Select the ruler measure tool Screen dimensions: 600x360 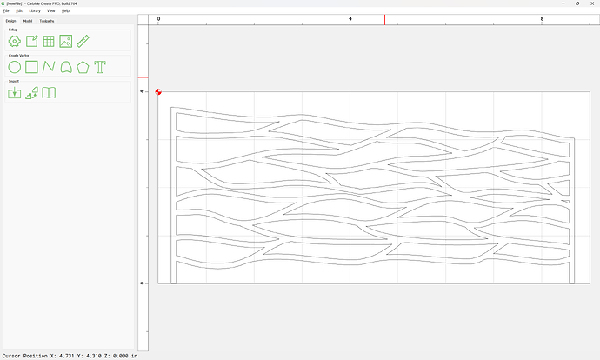83,41
